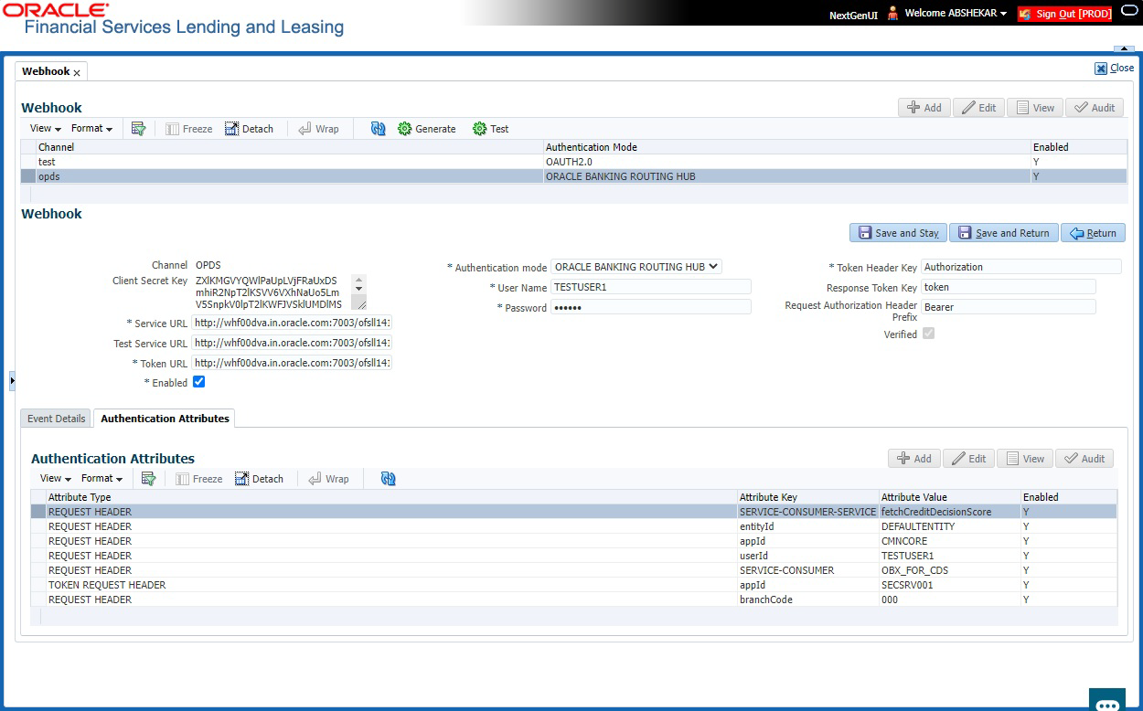Open the View menu in the Webhook toolbar
The width and height of the screenshot is (1143, 711).
(46, 129)
